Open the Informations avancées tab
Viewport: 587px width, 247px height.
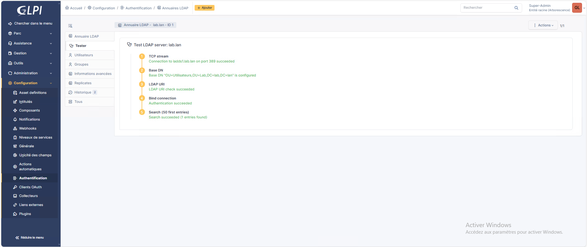coord(93,74)
